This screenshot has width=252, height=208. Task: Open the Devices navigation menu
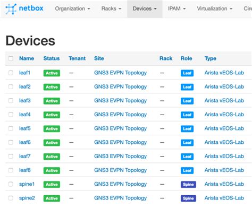[145, 8]
